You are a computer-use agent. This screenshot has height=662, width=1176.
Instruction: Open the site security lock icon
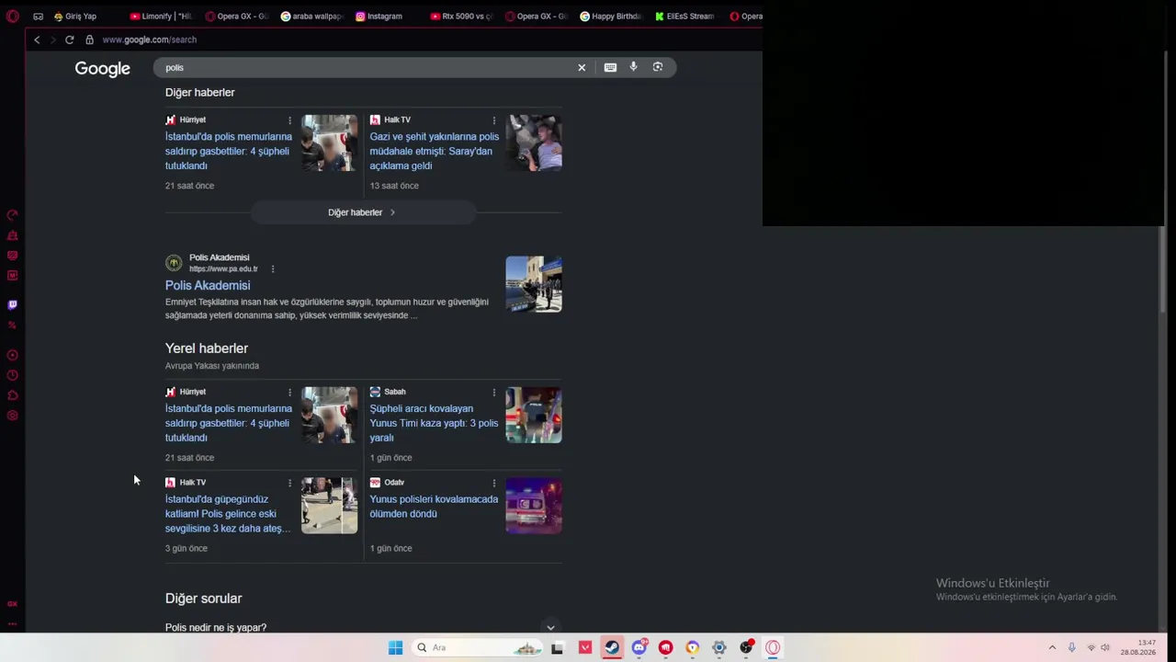coord(89,40)
